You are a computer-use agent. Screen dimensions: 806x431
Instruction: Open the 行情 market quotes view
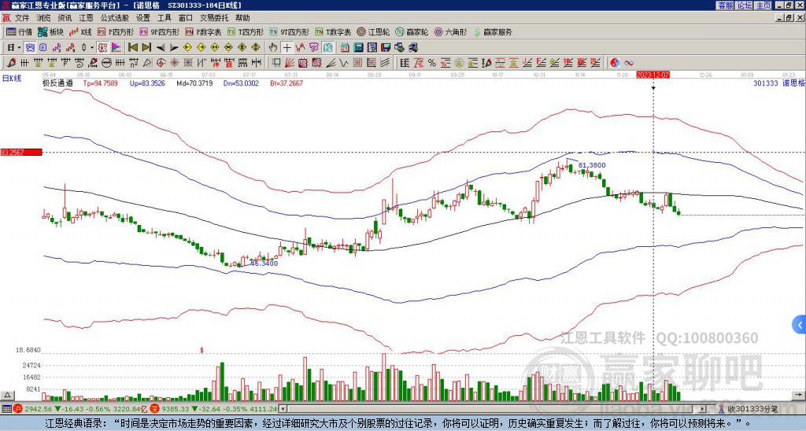(x=20, y=31)
